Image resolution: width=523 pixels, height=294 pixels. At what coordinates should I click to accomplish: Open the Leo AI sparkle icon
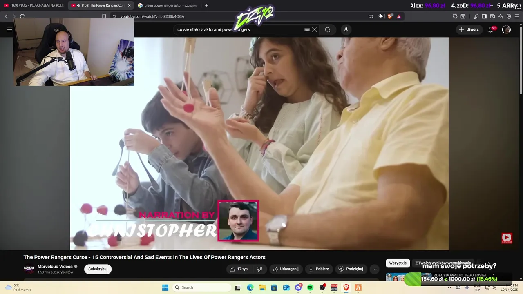501,16
